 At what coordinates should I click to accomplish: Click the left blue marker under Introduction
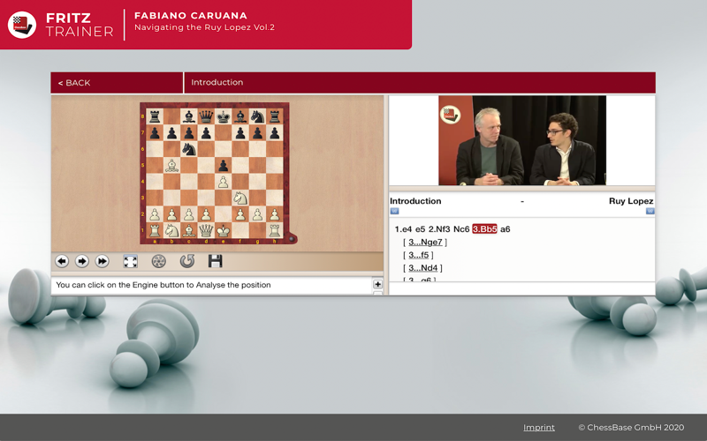coord(394,211)
